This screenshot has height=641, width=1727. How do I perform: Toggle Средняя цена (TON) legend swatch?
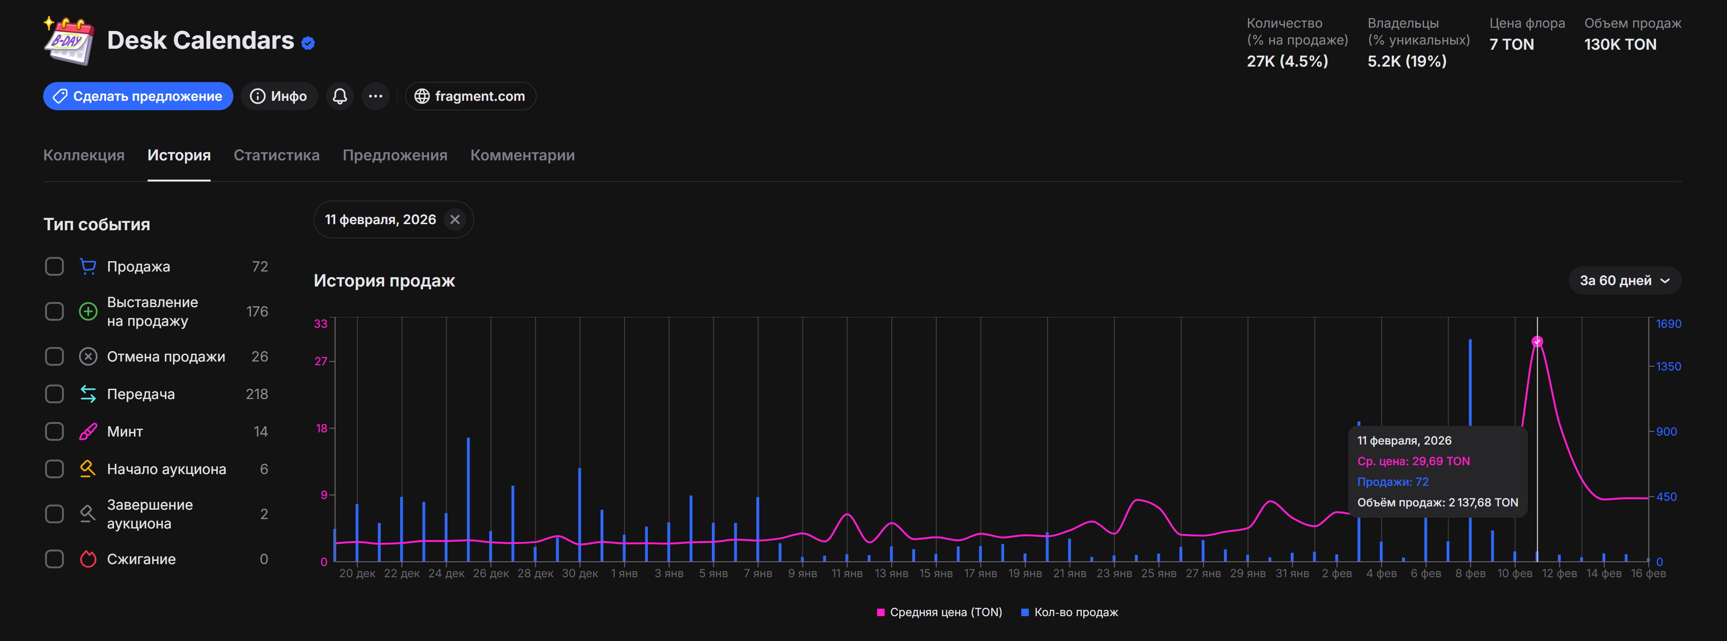pos(880,612)
